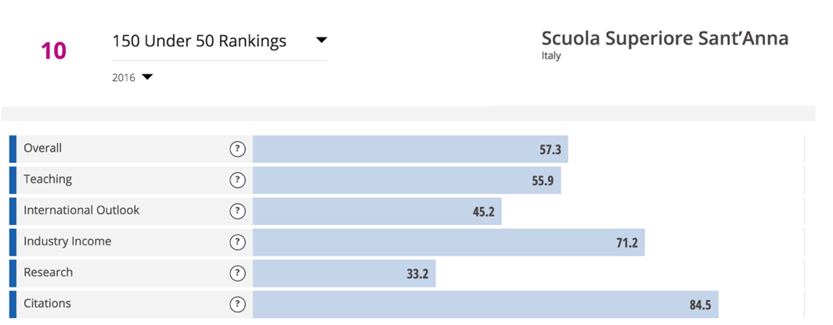Screen dimensions: 833x325
Task: Click the Industry Income help icon
Action: [237, 242]
